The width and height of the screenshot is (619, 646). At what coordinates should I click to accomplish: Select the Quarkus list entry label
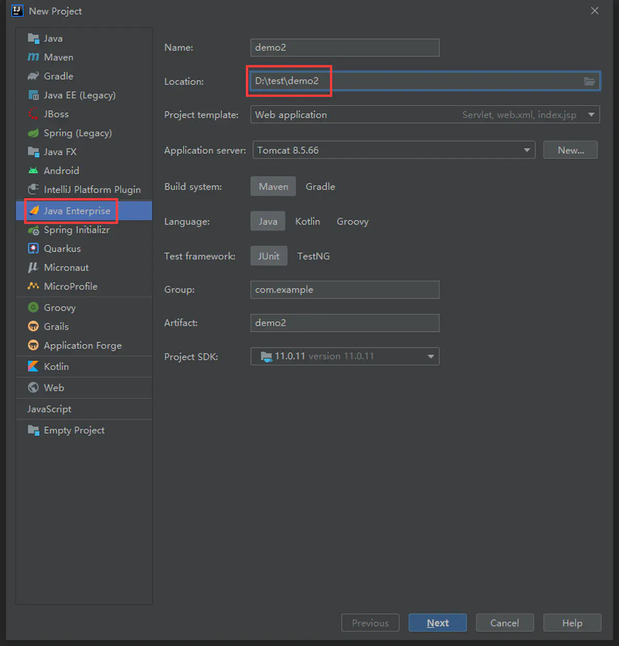pyautogui.click(x=62, y=249)
